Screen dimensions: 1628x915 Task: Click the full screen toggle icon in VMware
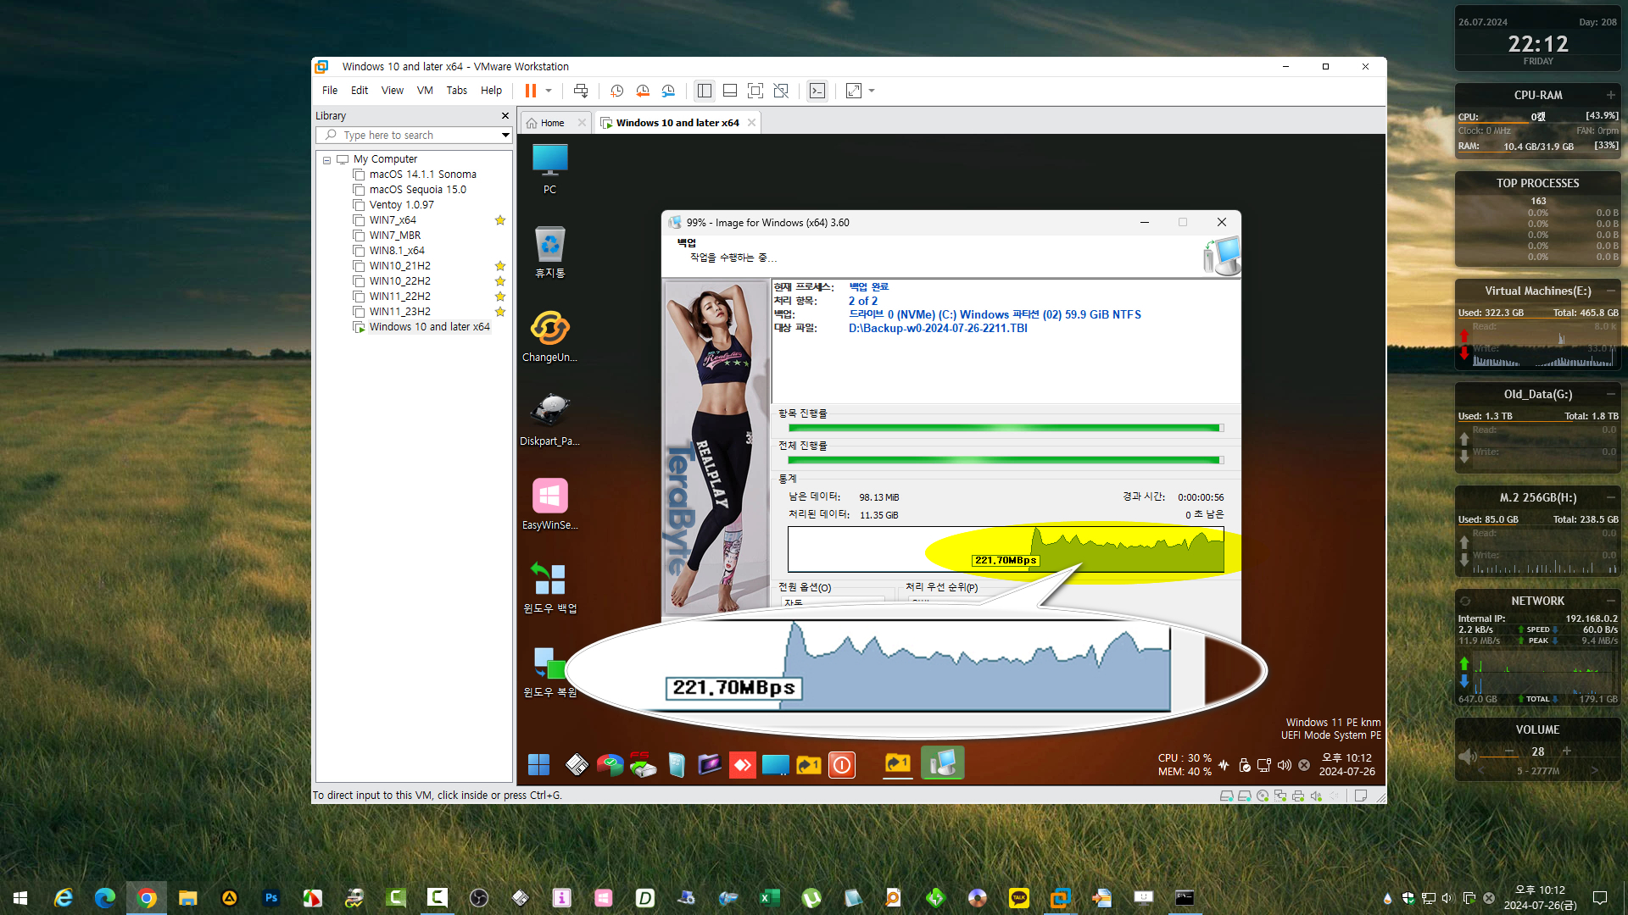[853, 91]
